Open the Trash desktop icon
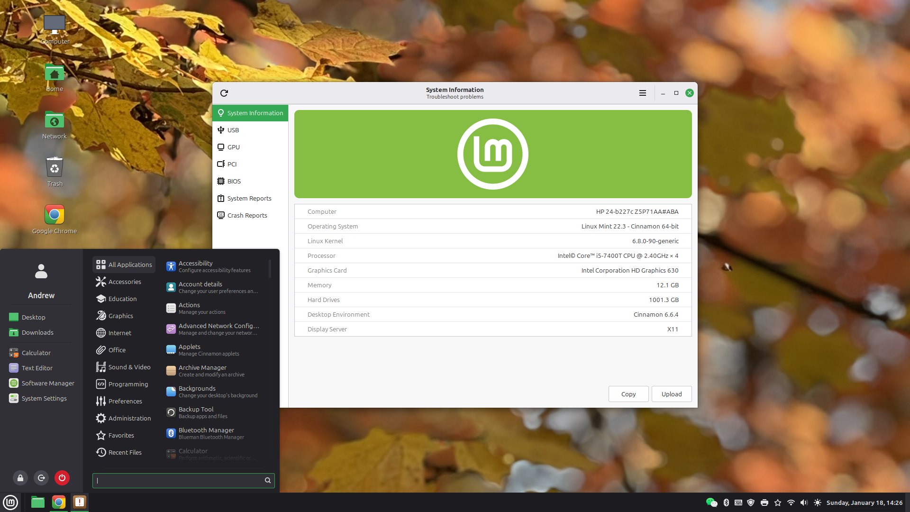The width and height of the screenshot is (910, 512). [55, 172]
